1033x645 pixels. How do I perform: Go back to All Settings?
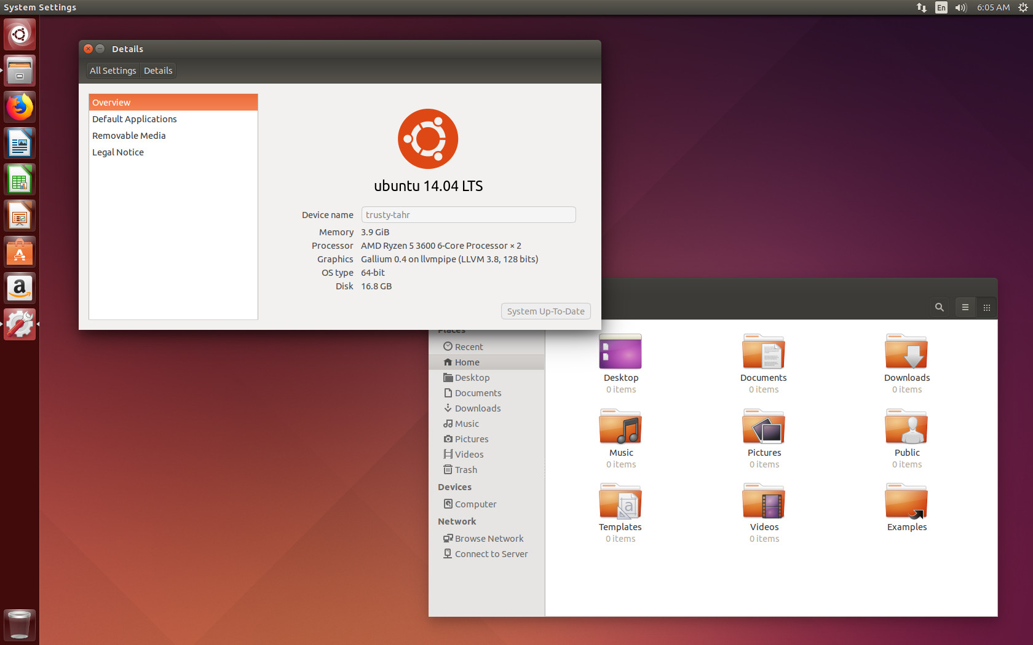tap(113, 71)
